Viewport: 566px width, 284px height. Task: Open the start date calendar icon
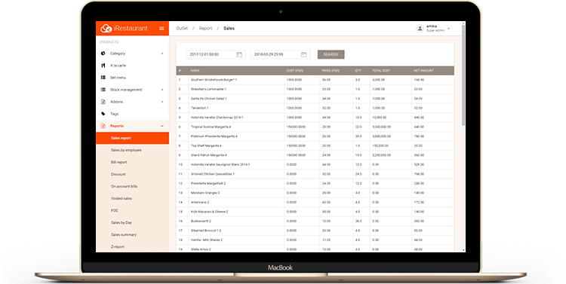point(239,54)
